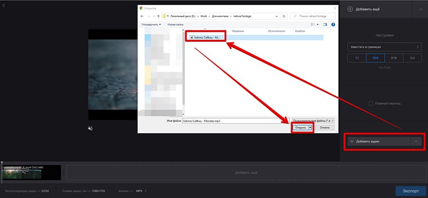Click the video clip thumbnail in timeline
The width and height of the screenshot is (428, 198).
[x=31, y=173]
